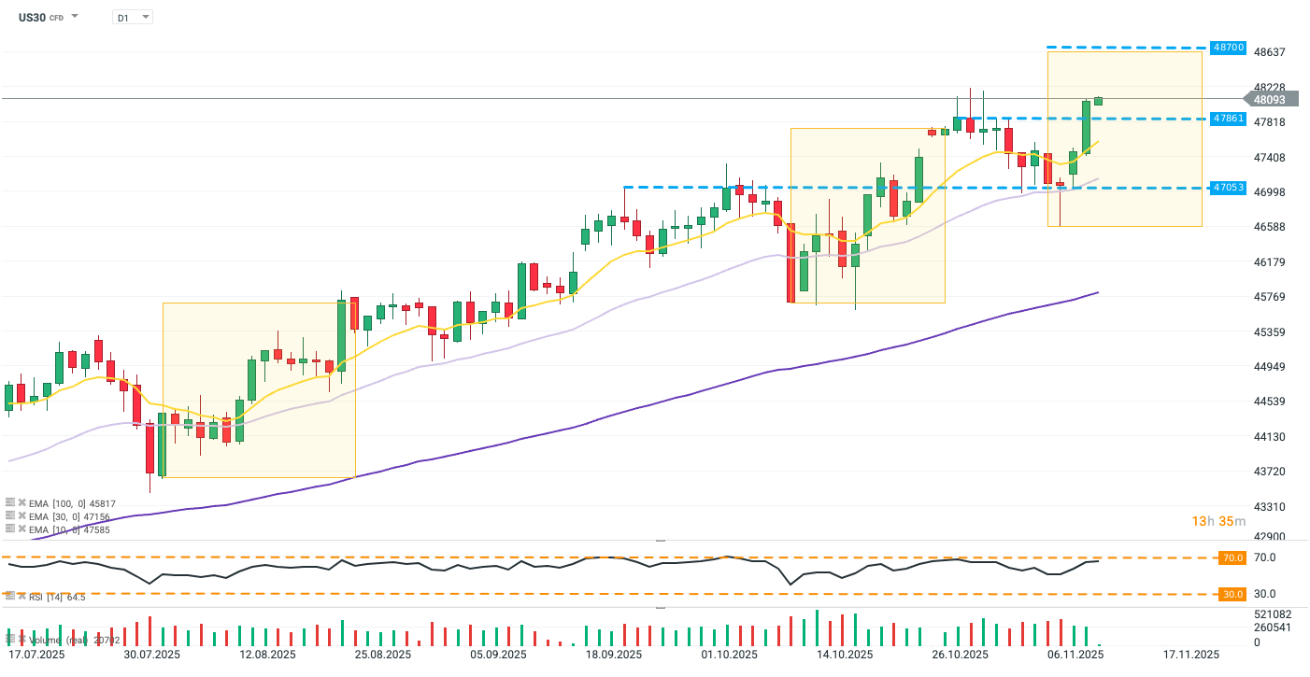Screen dimensions: 1310x677
Task: Open the US30 symbol dropdown arrow
Action: click(75, 17)
